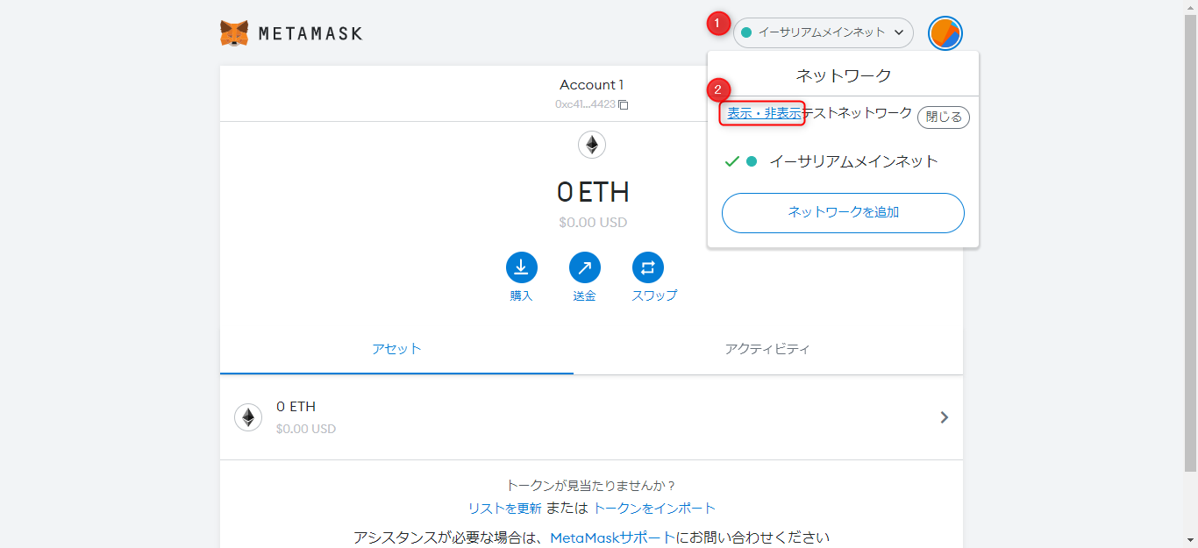The height and width of the screenshot is (548, 1198).
Task: Close the network panel with 閉じる
Action: (x=944, y=117)
